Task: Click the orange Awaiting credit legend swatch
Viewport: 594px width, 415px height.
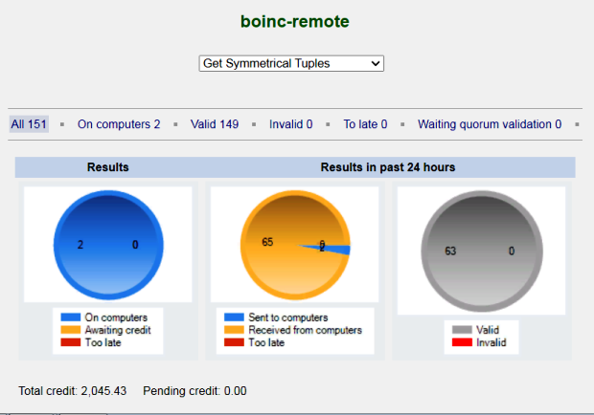Action: 71,330
